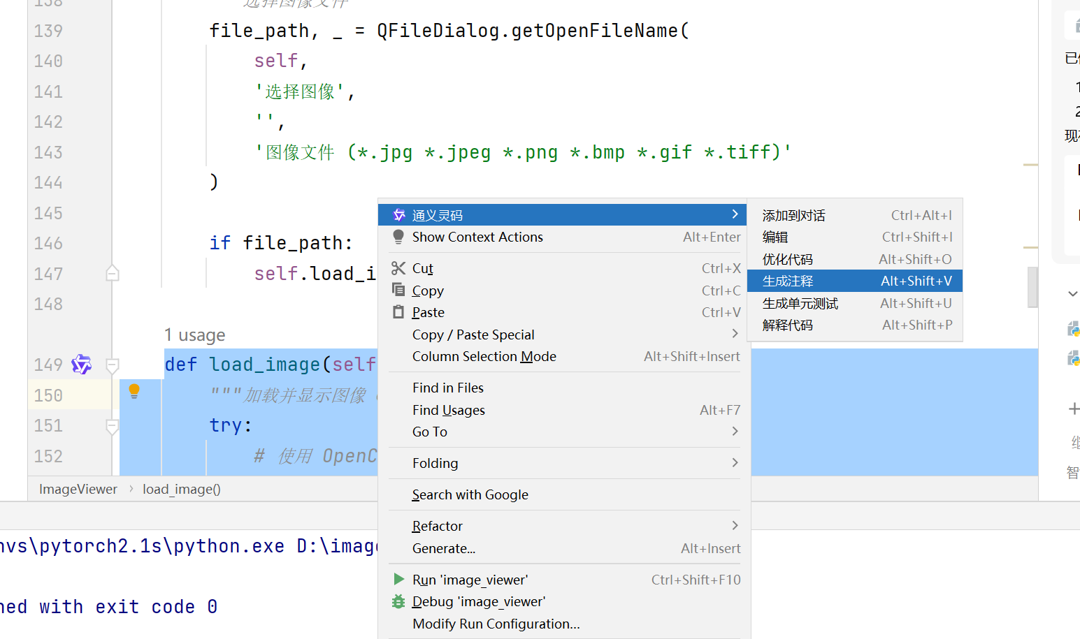The height and width of the screenshot is (639, 1080).
Task: Select 添加到对话 in the submenu
Action: click(855, 215)
